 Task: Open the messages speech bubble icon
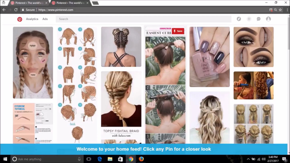coord(258,19)
